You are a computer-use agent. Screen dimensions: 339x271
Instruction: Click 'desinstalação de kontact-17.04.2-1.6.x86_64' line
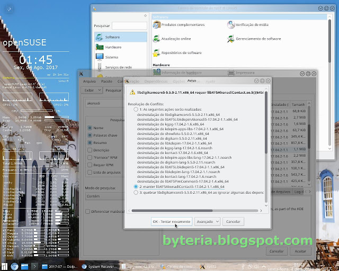(172, 152)
